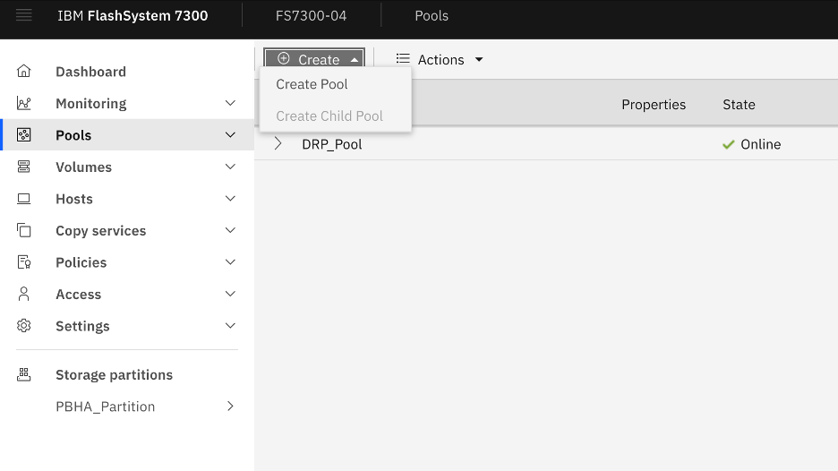
Task: Click the Volumes stack icon
Action: (x=24, y=167)
